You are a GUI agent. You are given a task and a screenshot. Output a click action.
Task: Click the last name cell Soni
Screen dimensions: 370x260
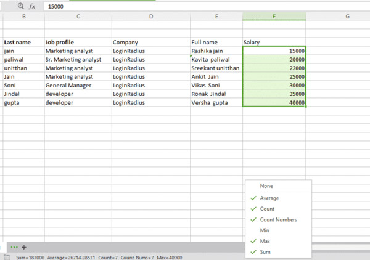click(x=23, y=85)
